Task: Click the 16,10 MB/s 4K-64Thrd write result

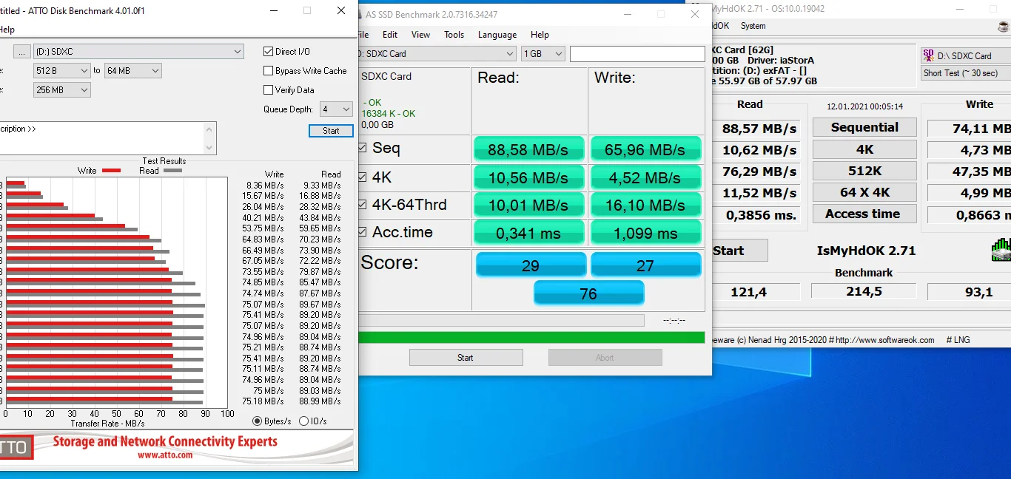Action: point(645,205)
